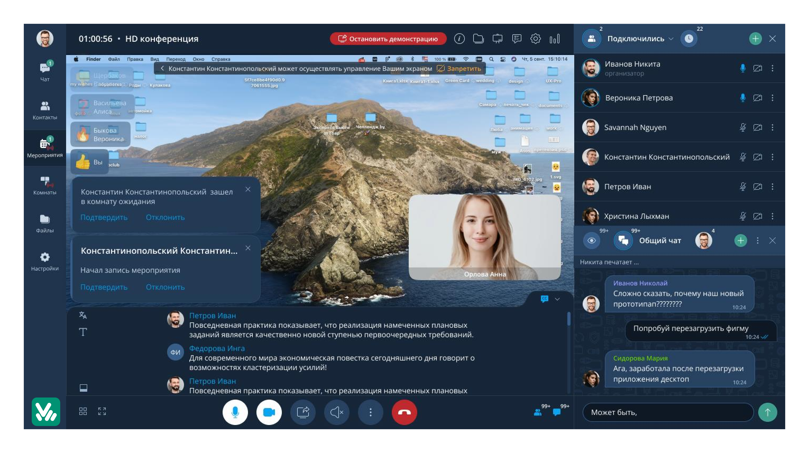Image resolution: width=809 pixels, height=453 pixels.
Task: Select Орлова Анна video thumbnail
Action: click(x=485, y=237)
